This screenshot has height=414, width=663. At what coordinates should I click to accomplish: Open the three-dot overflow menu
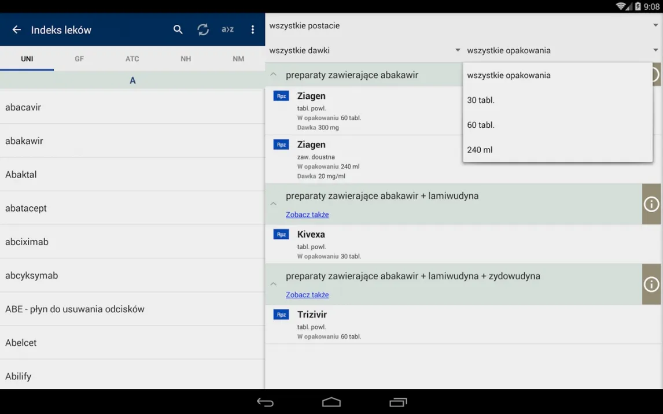pyautogui.click(x=253, y=30)
